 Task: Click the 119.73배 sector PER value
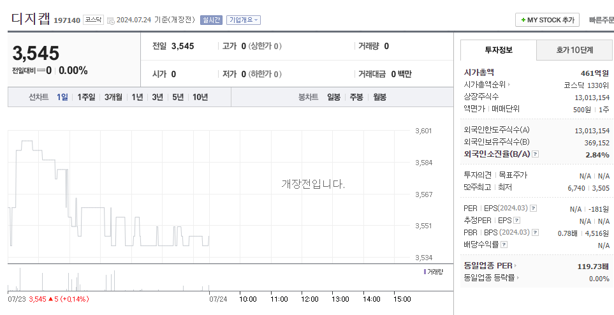tap(594, 267)
